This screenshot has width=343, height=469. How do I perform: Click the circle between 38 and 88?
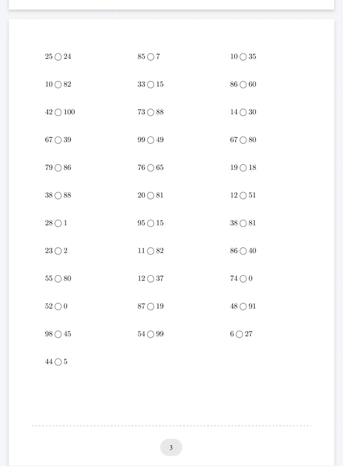58,196
